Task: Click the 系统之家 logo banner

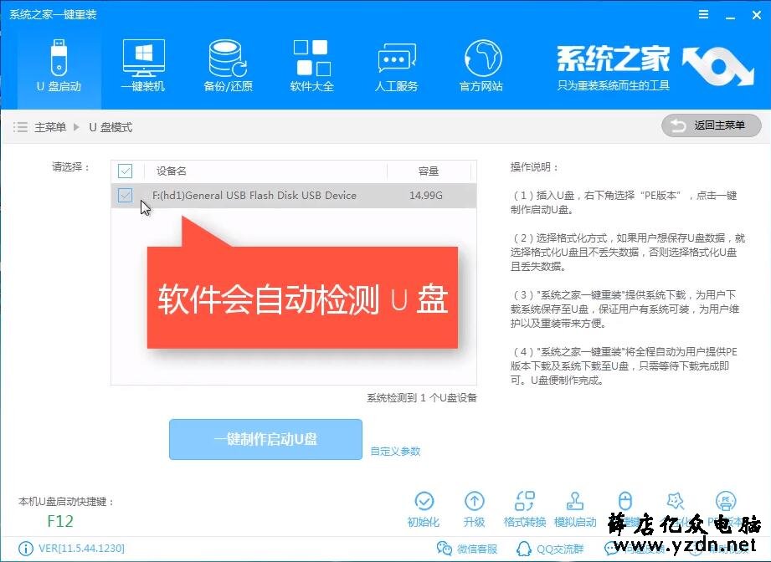Action: pyautogui.click(x=655, y=69)
